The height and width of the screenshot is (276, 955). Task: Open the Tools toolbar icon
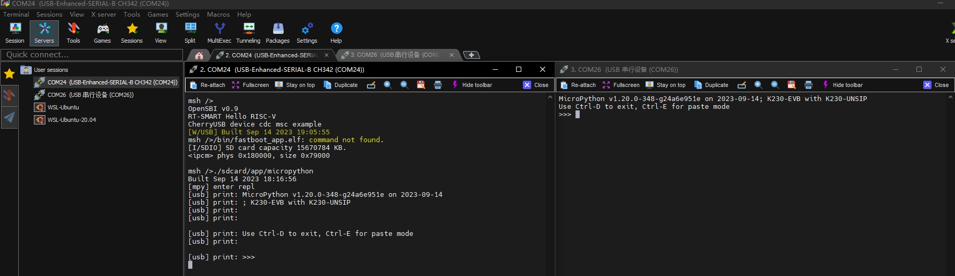74,33
